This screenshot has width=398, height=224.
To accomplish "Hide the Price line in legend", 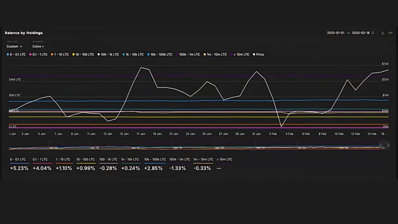I will click(258, 54).
